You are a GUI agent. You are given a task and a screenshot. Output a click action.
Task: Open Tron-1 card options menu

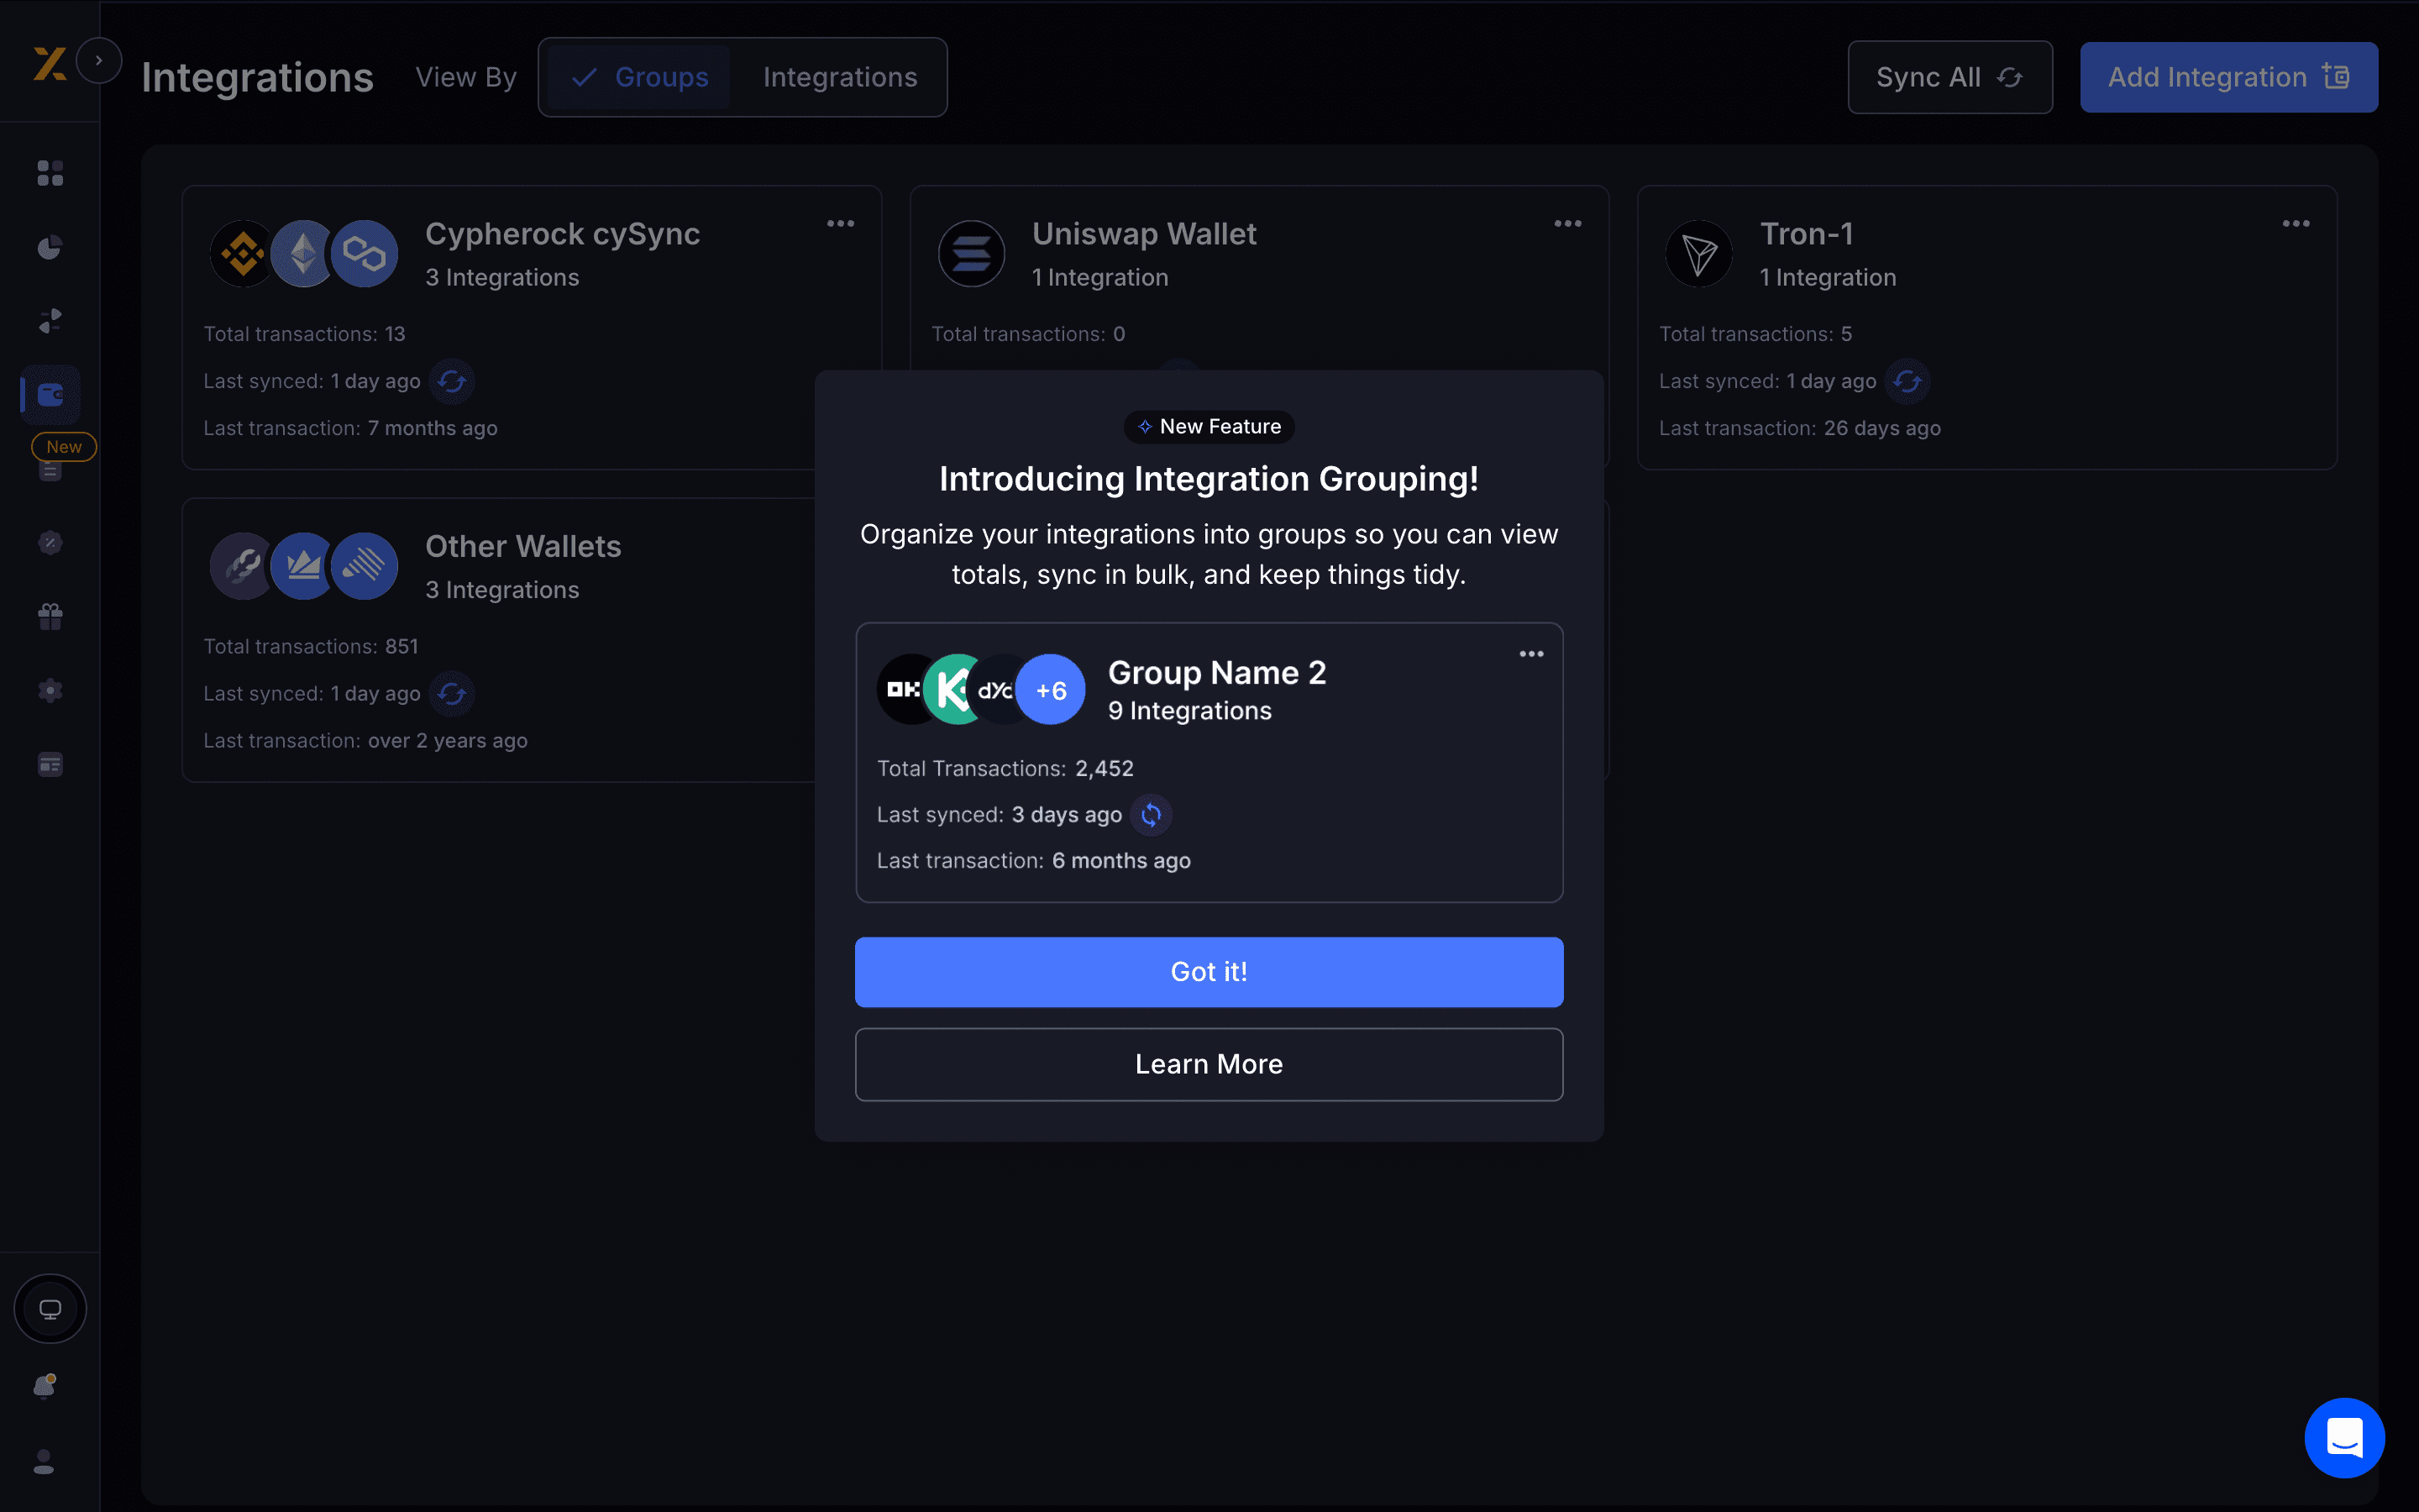pyautogui.click(x=2295, y=224)
